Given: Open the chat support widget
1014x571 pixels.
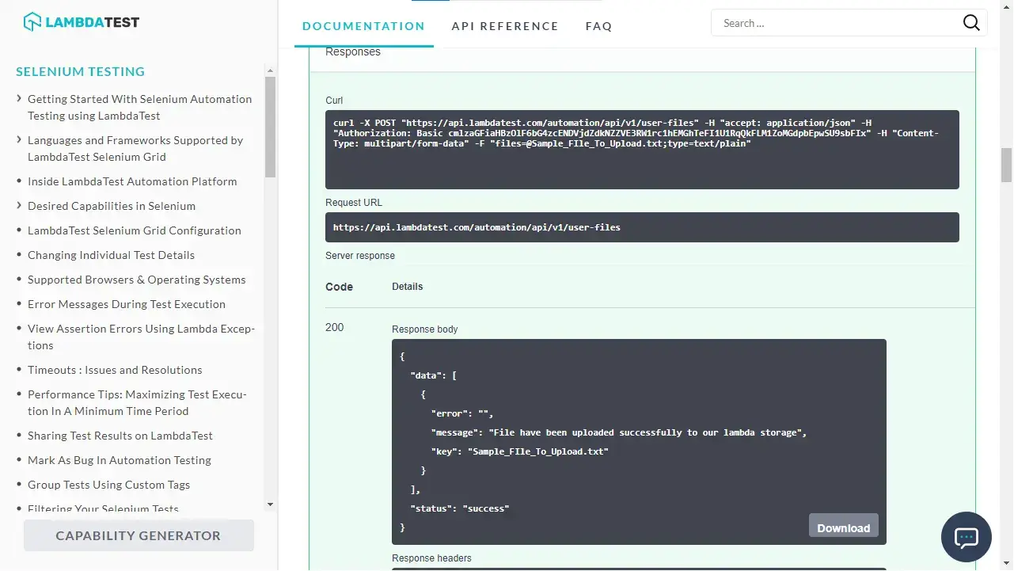Looking at the screenshot, I should [x=966, y=538].
